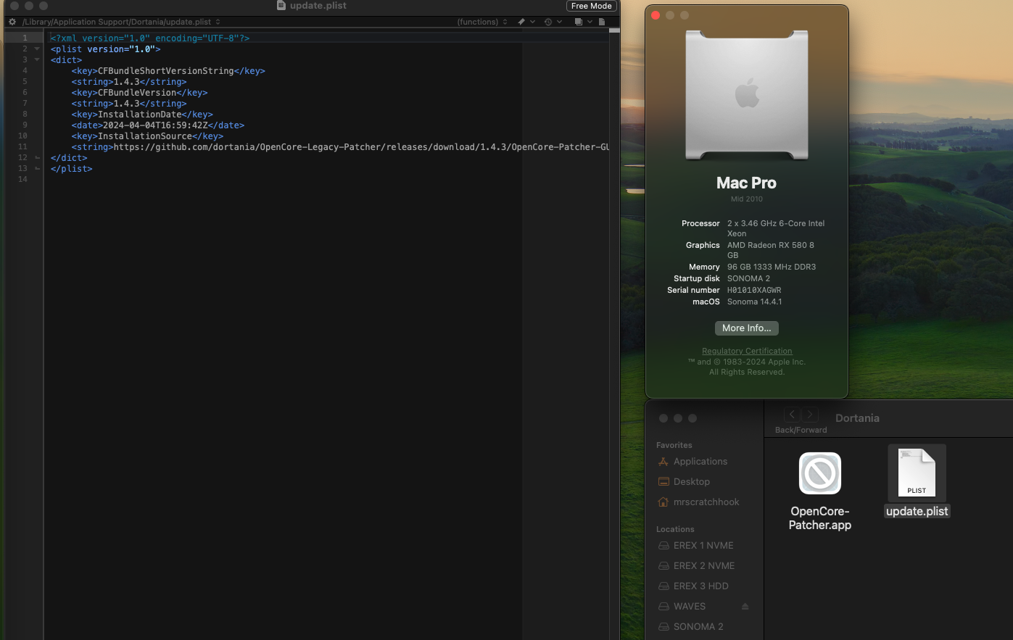Click the editor's vertical scrollbar thumb

click(x=614, y=30)
